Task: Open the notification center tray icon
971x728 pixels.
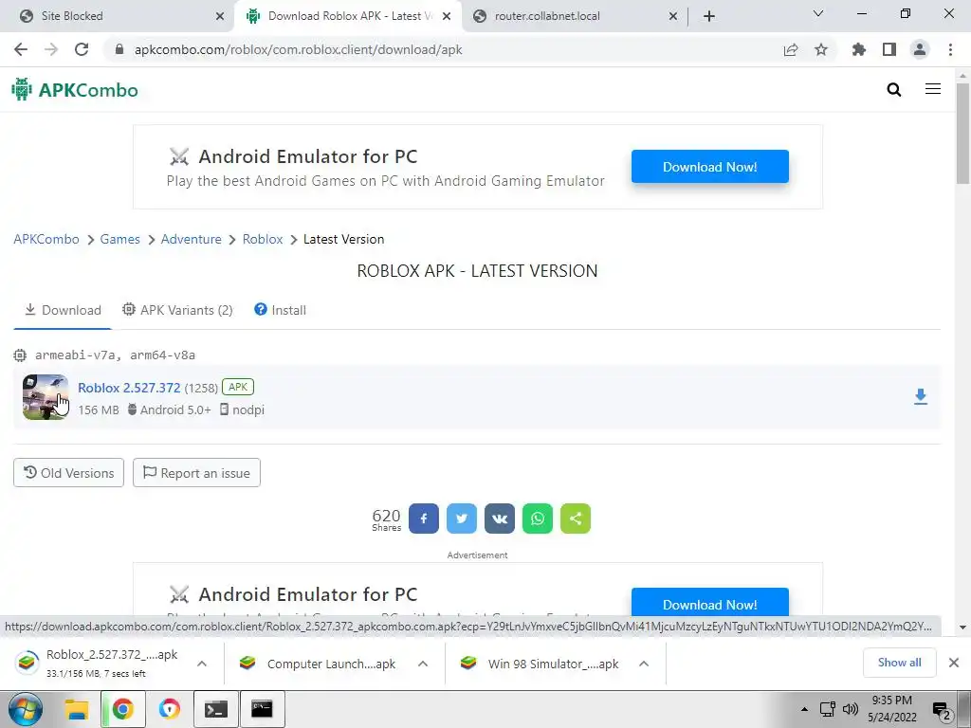Action: 942,711
